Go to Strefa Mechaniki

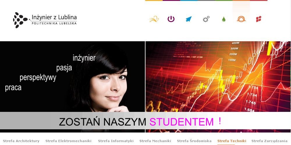(155, 141)
